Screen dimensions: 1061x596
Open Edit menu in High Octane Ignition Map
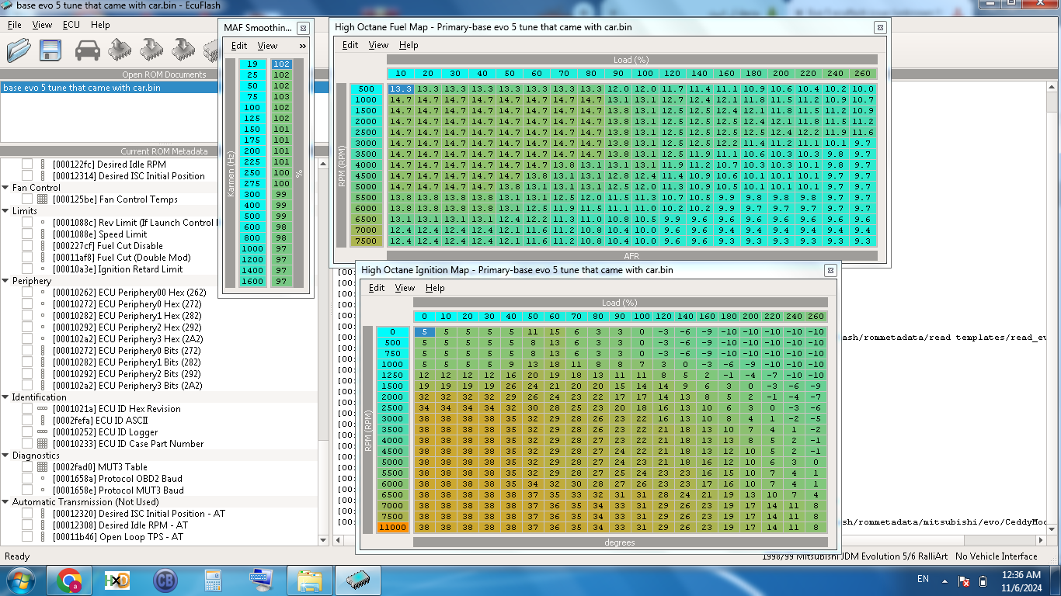(377, 288)
